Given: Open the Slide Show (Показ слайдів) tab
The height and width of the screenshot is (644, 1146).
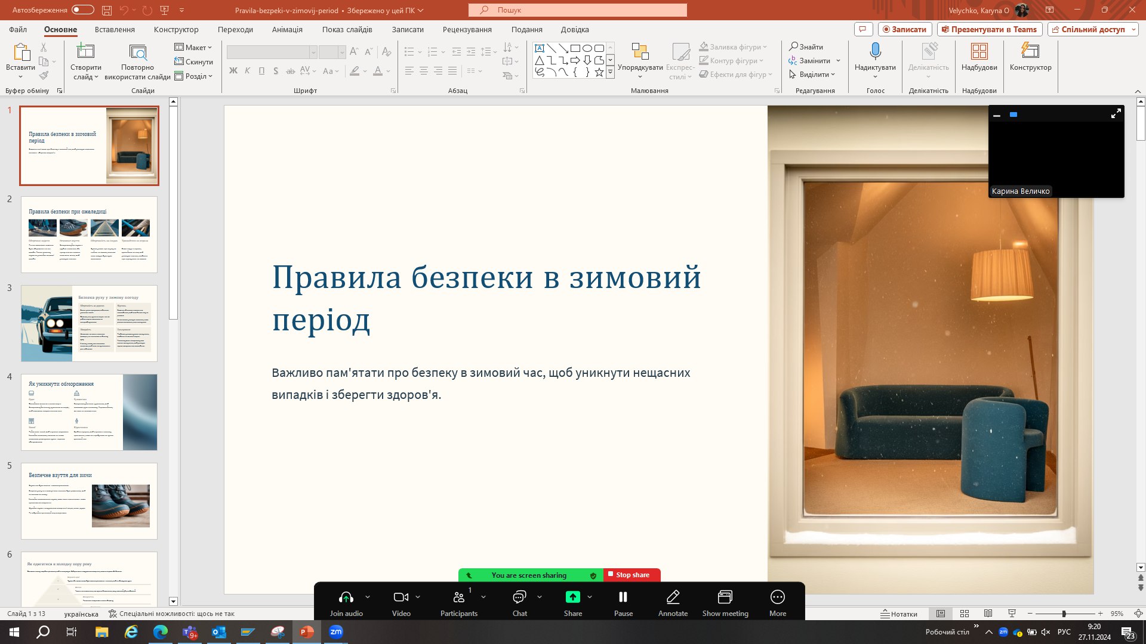Looking at the screenshot, I should click(347, 29).
